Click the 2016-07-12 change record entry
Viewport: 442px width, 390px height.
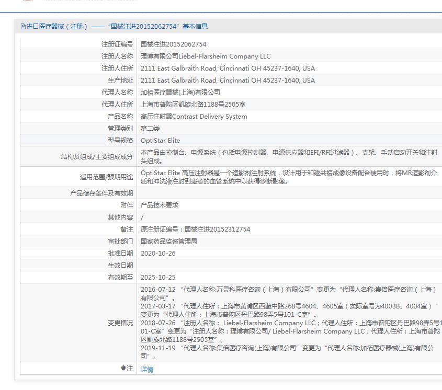289,294
